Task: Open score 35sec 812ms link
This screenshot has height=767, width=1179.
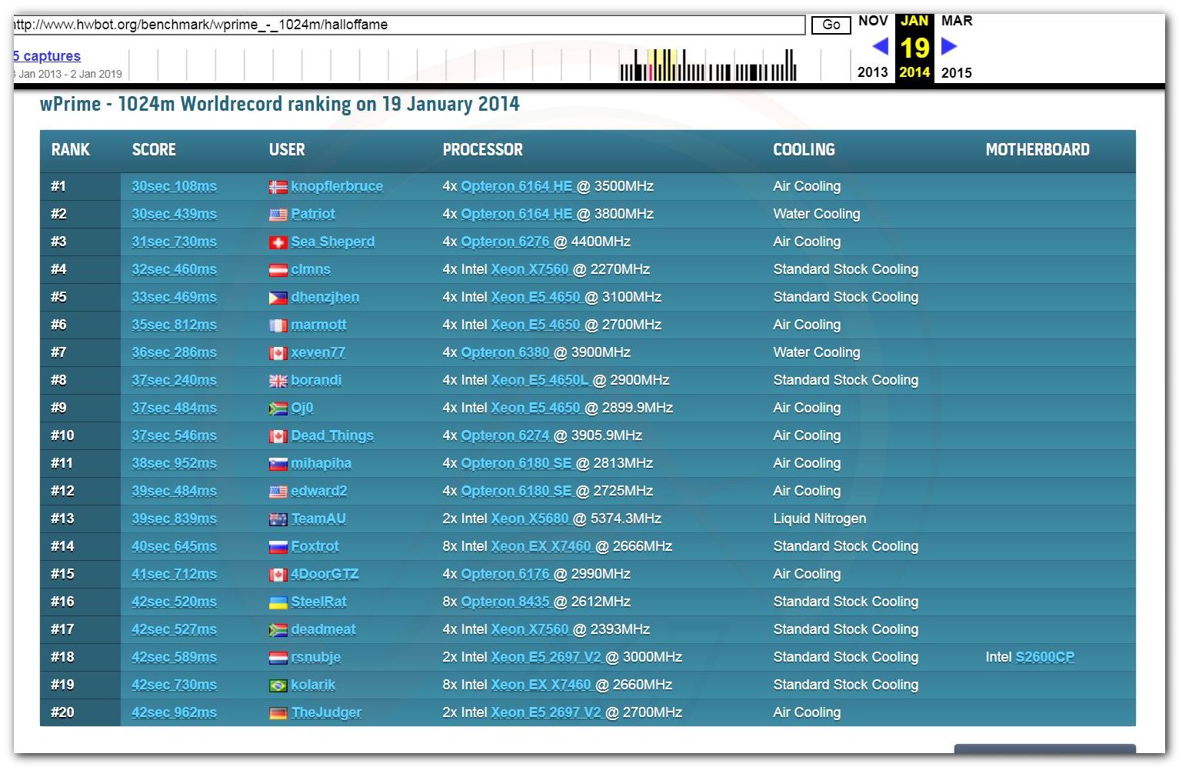Action: click(x=175, y=325)
